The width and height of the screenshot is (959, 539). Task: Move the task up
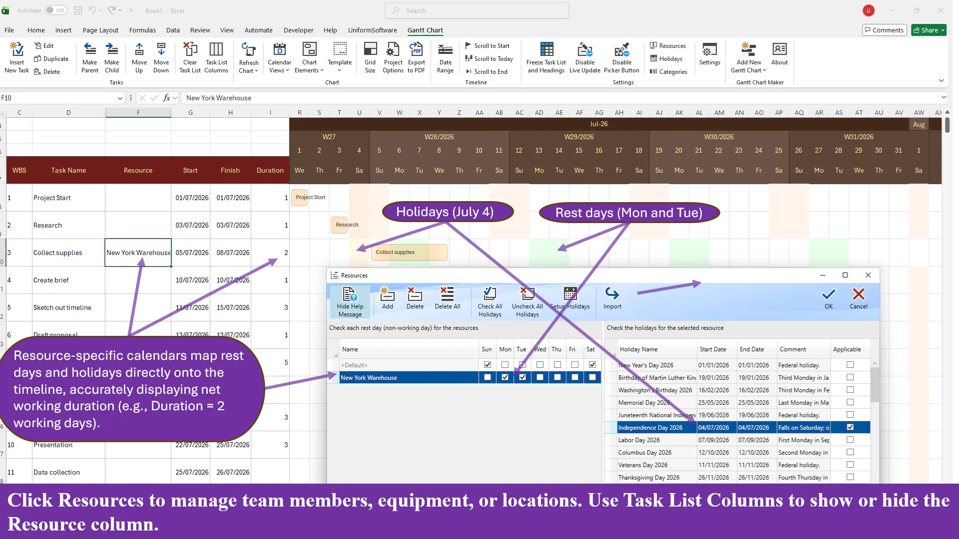[139, 57]
